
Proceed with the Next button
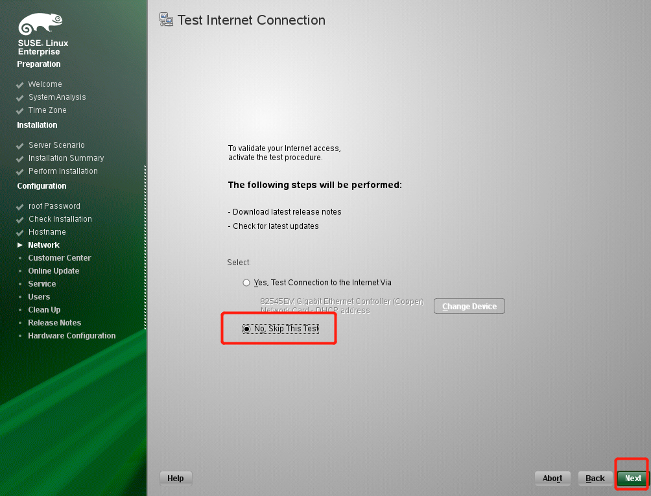click(x=633, y=478)
